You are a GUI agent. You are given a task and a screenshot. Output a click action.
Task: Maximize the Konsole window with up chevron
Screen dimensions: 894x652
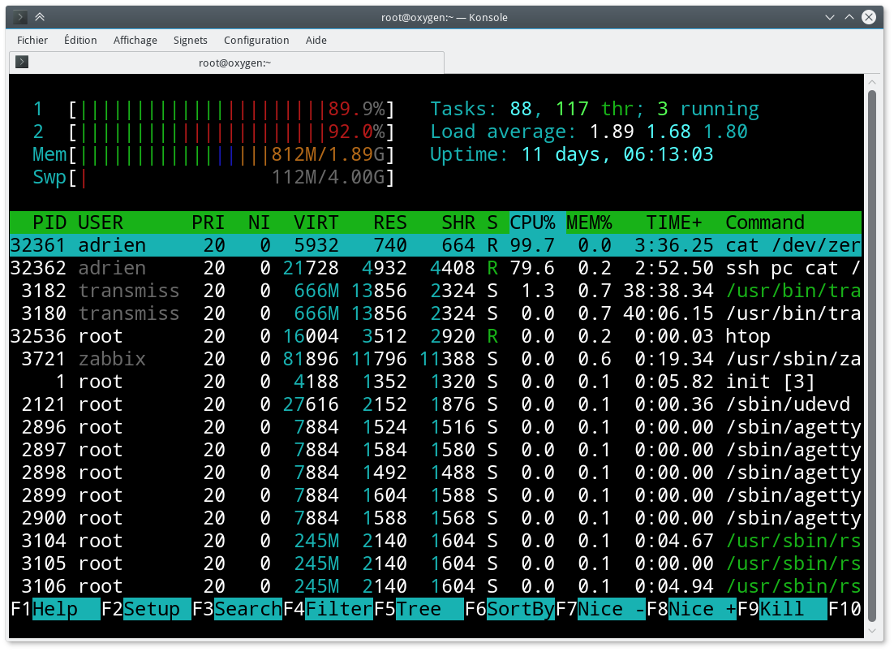tap(849, 17)
